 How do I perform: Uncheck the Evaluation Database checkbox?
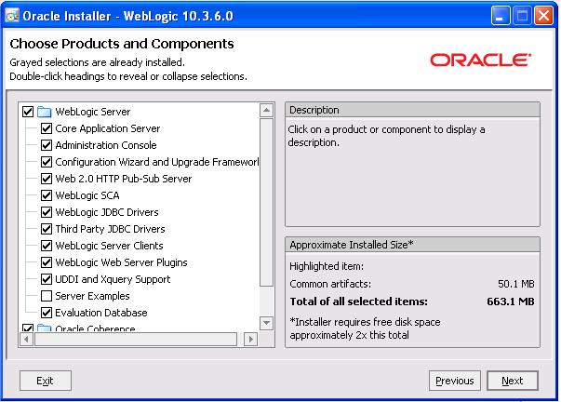47,313
